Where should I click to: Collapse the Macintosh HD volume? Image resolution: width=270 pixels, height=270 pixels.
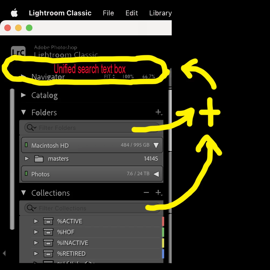point(156,145)
